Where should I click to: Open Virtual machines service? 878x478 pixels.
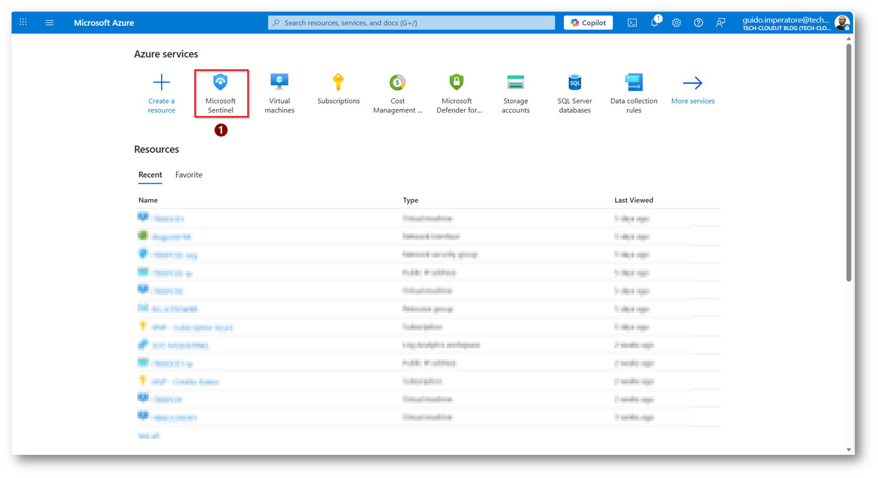pyautogui.click(x=280, y=93)
